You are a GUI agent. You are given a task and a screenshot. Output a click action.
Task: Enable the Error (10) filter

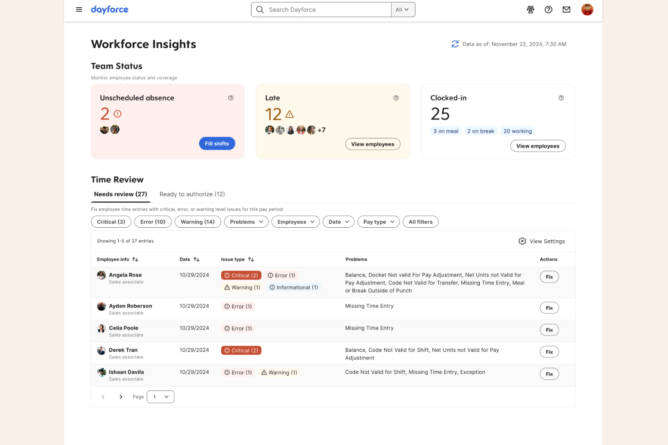pos(153,221)
